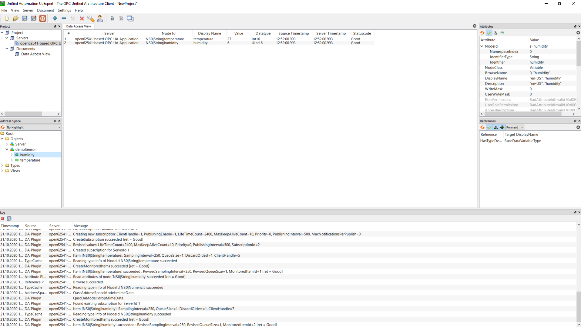Viewport: 581px width, 327px height.
Task: Toggle hierarchical references view in References panel
Action: pos(495,127)
